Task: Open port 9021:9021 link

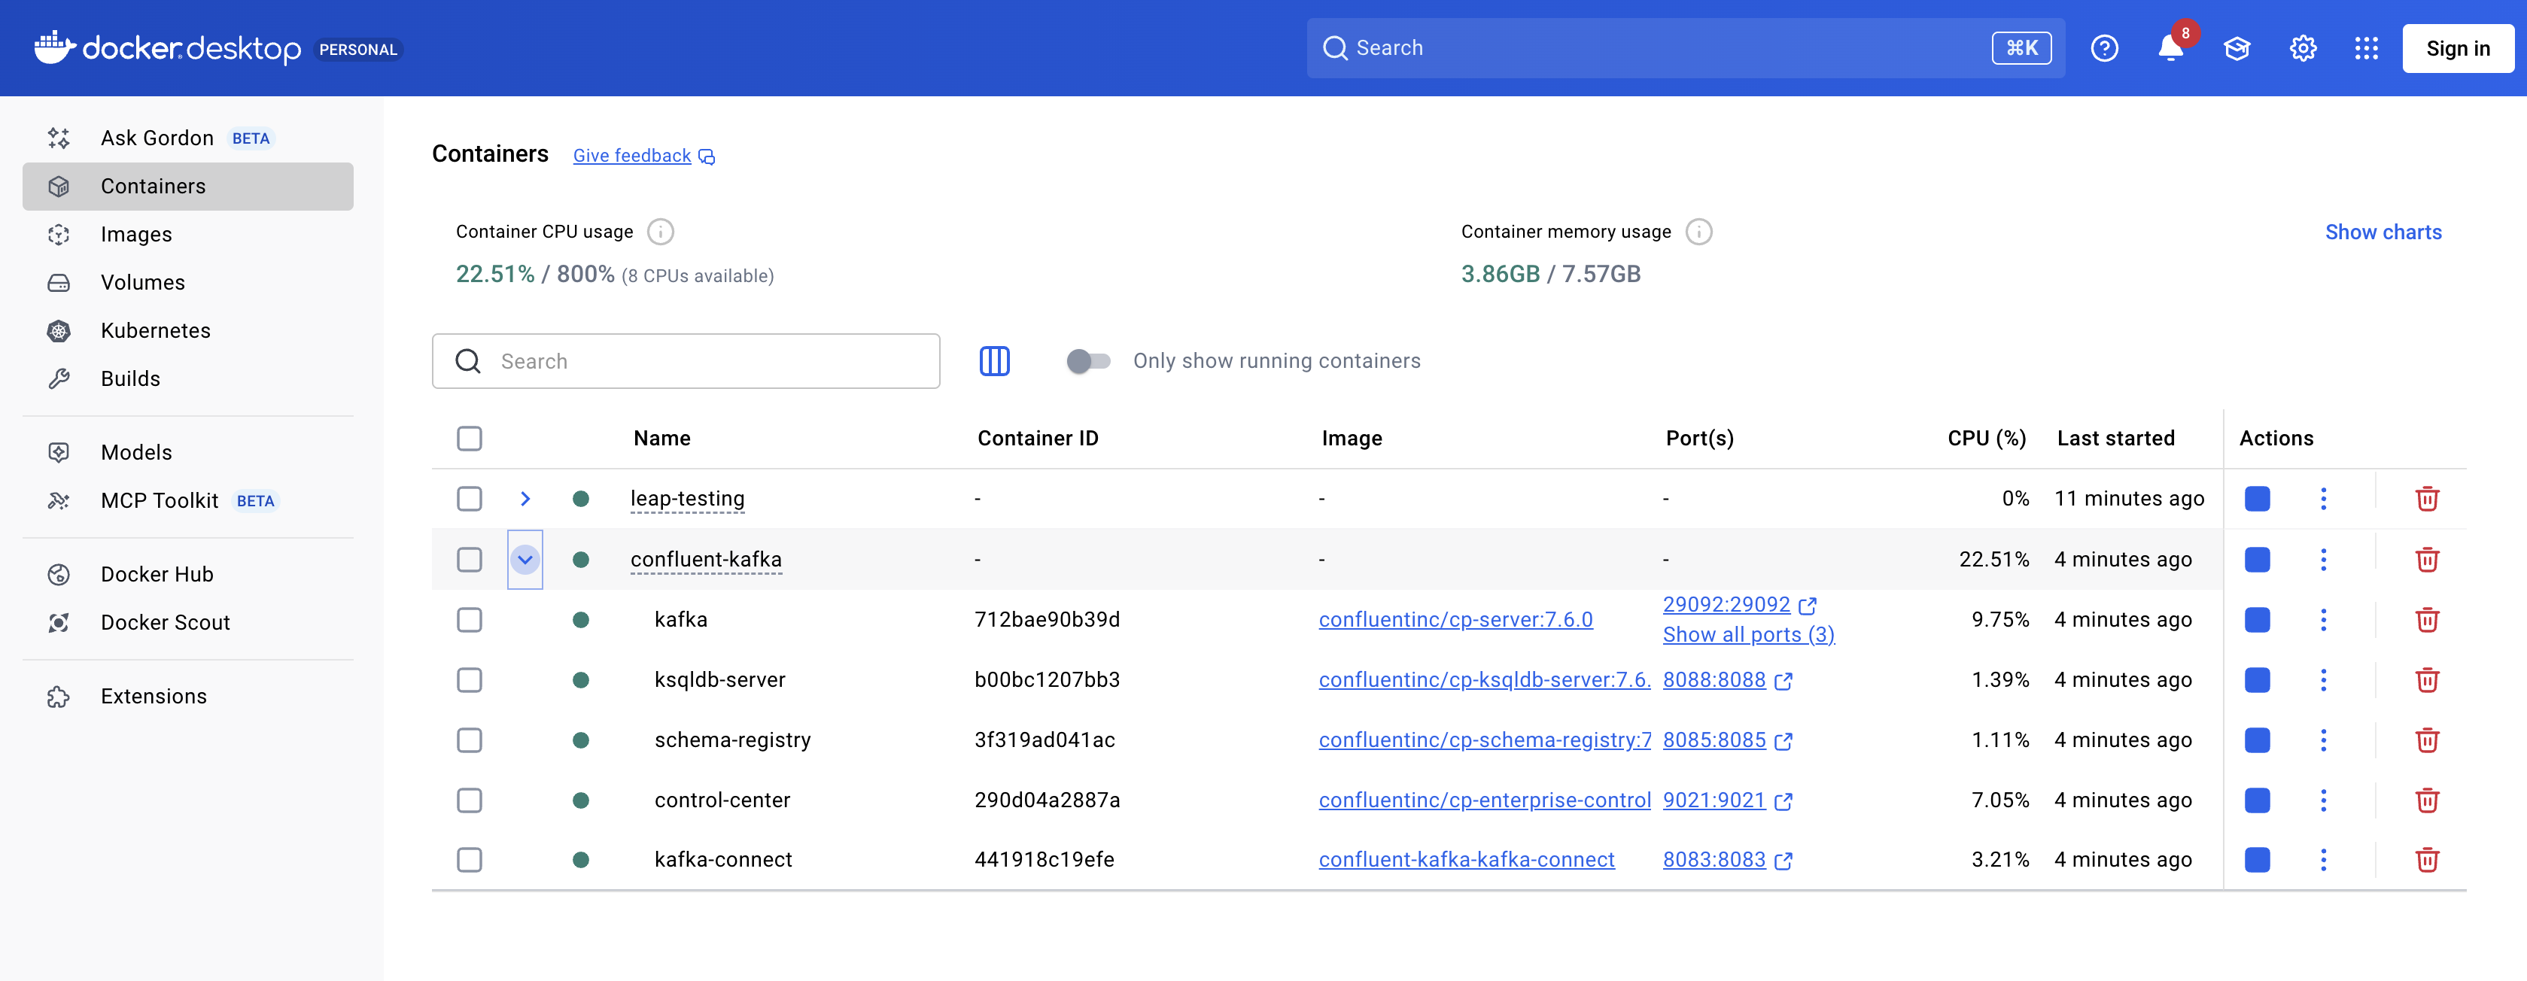Action: click(1714, 800)
